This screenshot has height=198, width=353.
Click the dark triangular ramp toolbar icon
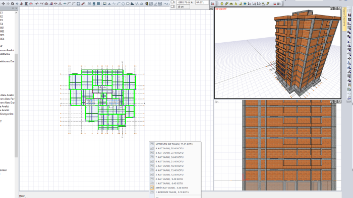coord(132,4)
